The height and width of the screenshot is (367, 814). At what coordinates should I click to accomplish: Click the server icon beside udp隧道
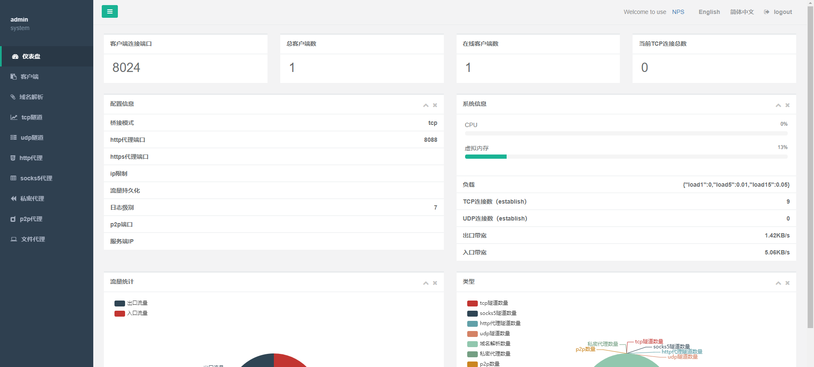coord(14,138)
